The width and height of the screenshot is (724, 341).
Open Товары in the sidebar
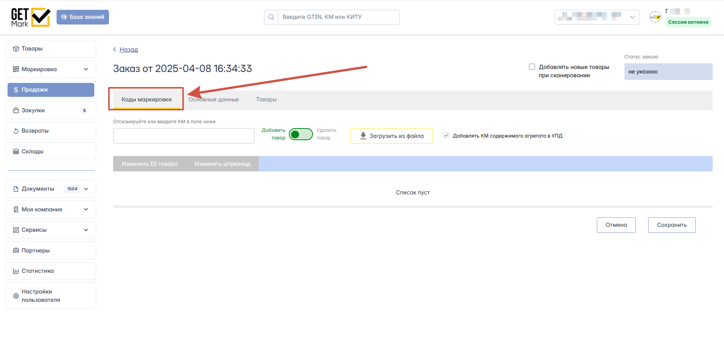point(51,49)
